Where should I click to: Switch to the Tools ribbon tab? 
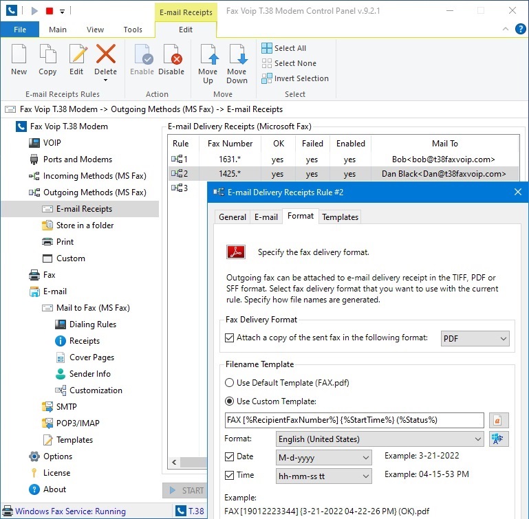click(133, 30)
